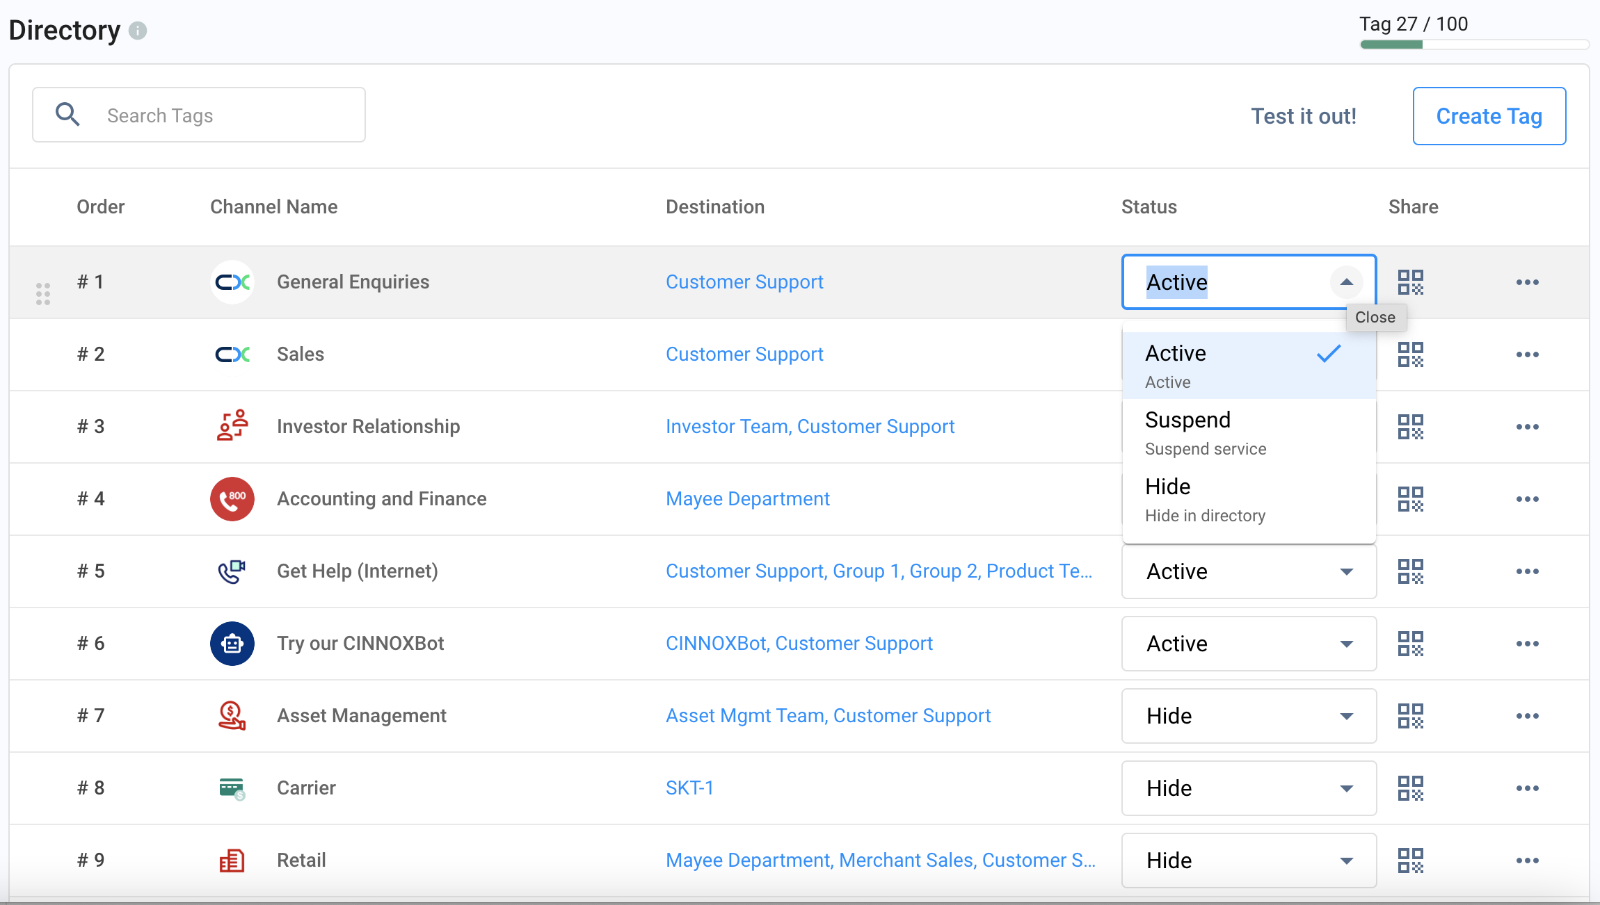Open Get Help (Internet) destination link
Screen dimensions: 1600x905
879,571
